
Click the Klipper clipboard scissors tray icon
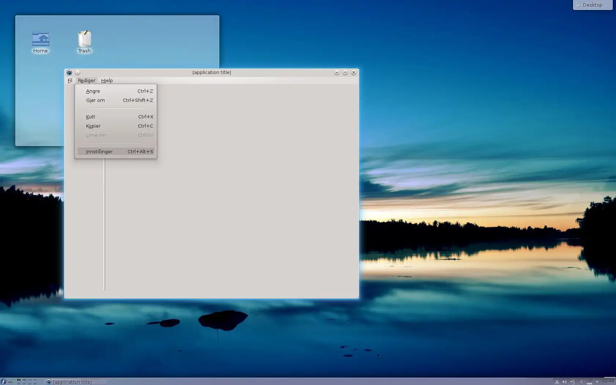557,382
